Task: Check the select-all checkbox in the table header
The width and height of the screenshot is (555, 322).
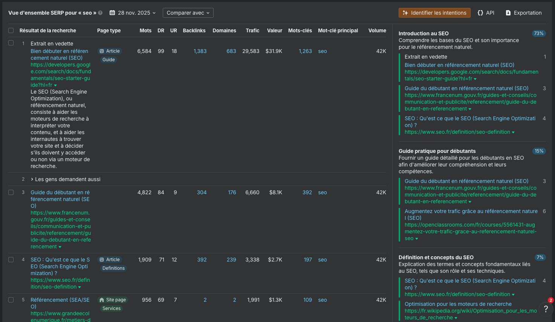Action: click(x=11, y=30)
